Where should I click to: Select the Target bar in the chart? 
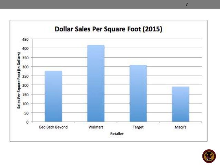(138, 93)
